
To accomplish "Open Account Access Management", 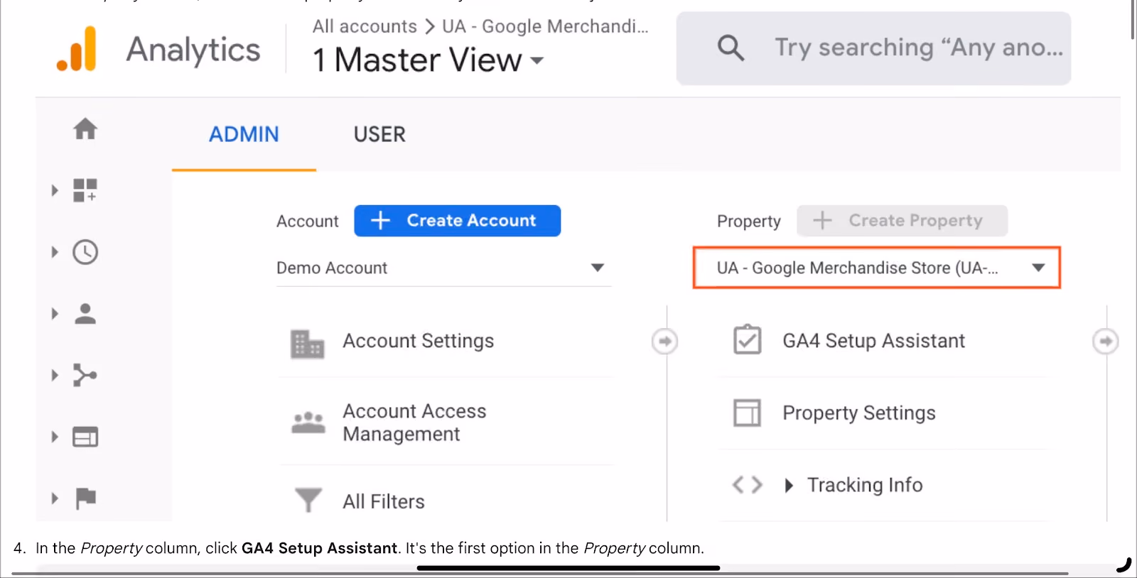I will 414,422.
